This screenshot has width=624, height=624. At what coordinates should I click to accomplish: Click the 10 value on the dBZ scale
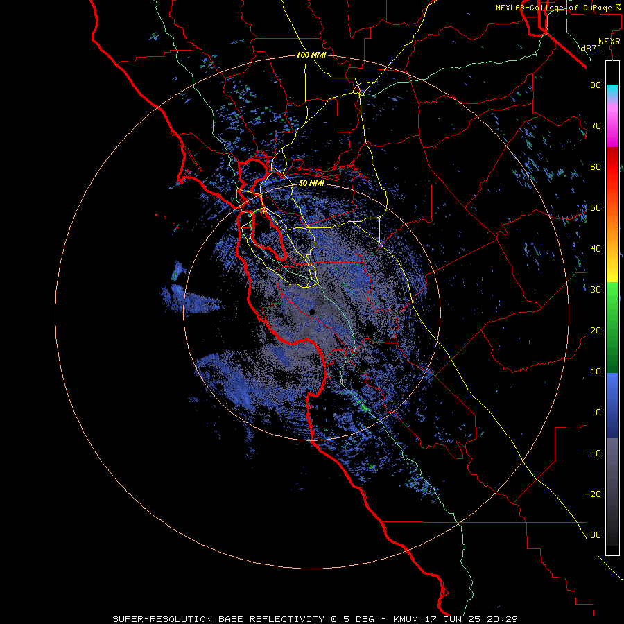pos(596,372)
